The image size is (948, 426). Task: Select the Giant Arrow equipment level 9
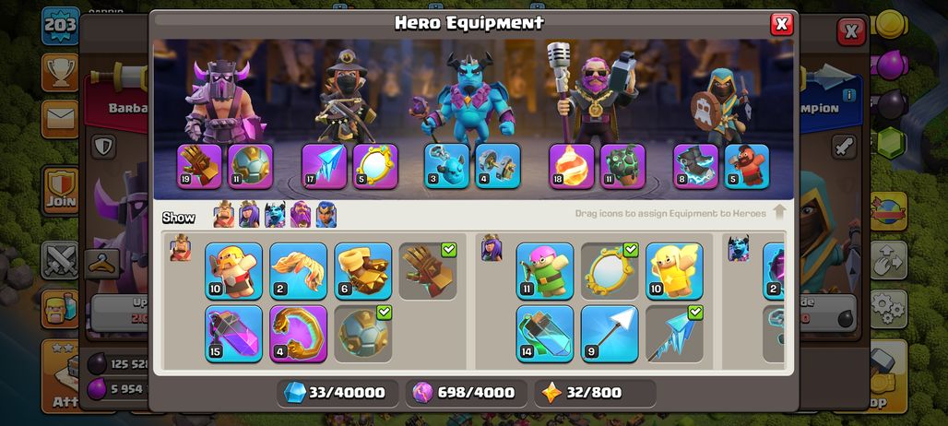click(610, 334)
